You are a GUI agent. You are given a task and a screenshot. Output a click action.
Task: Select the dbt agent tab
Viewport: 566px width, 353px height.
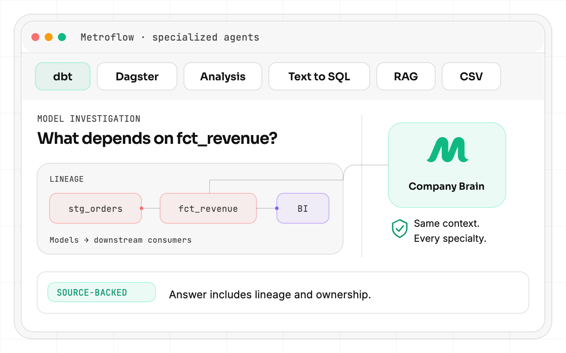click(x=63, y=76)
